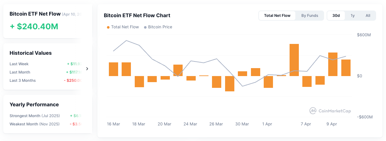Click the Bitcoin ETF Net Flow Chart title
The image size is (386, 141).
pos(137,15)
